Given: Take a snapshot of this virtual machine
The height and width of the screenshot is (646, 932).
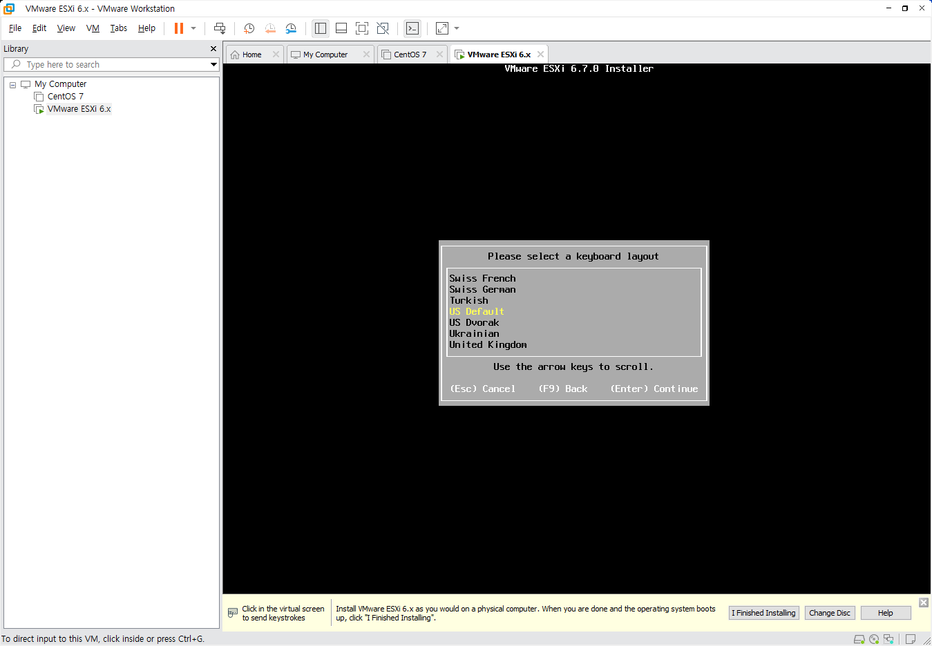Looking at the screenshot, I should 249,28.
